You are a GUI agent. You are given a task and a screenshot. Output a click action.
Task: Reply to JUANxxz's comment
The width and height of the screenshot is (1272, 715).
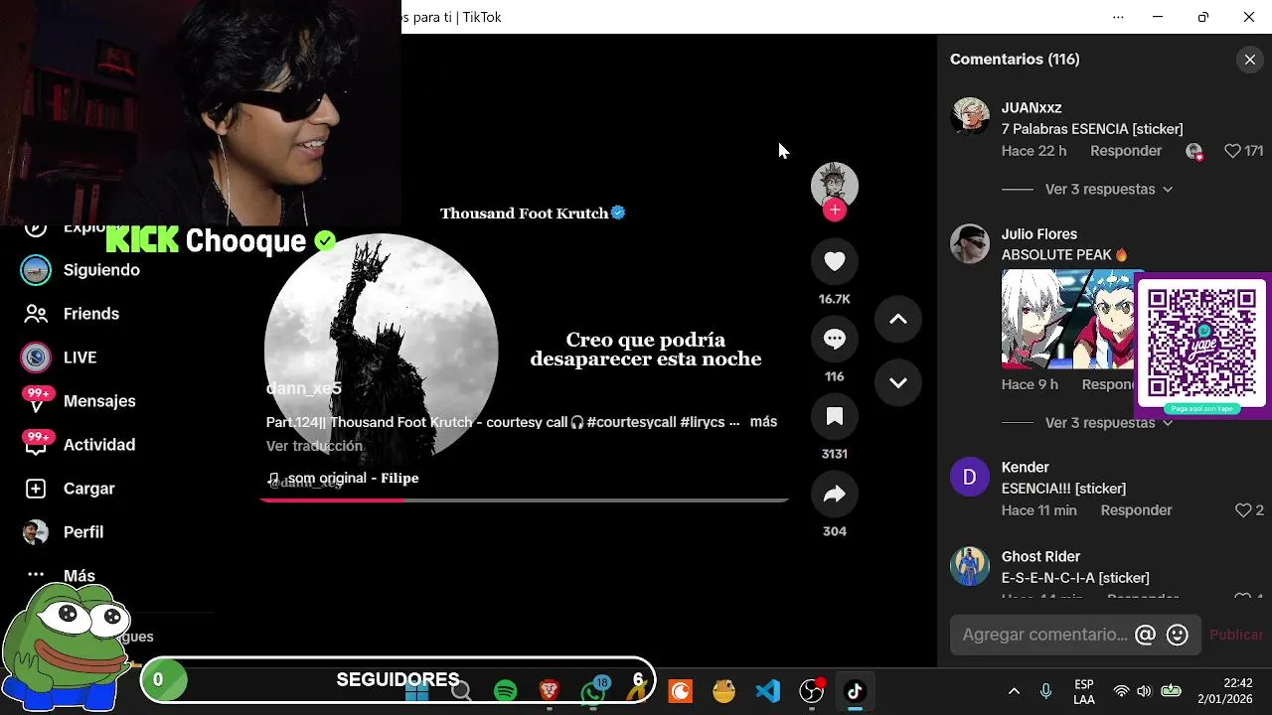(1126, 151)
